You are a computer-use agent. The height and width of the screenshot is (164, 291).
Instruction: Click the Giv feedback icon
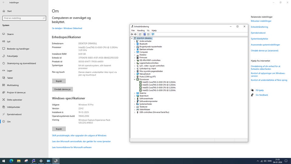pyautogui.click(x=252, y=95)
